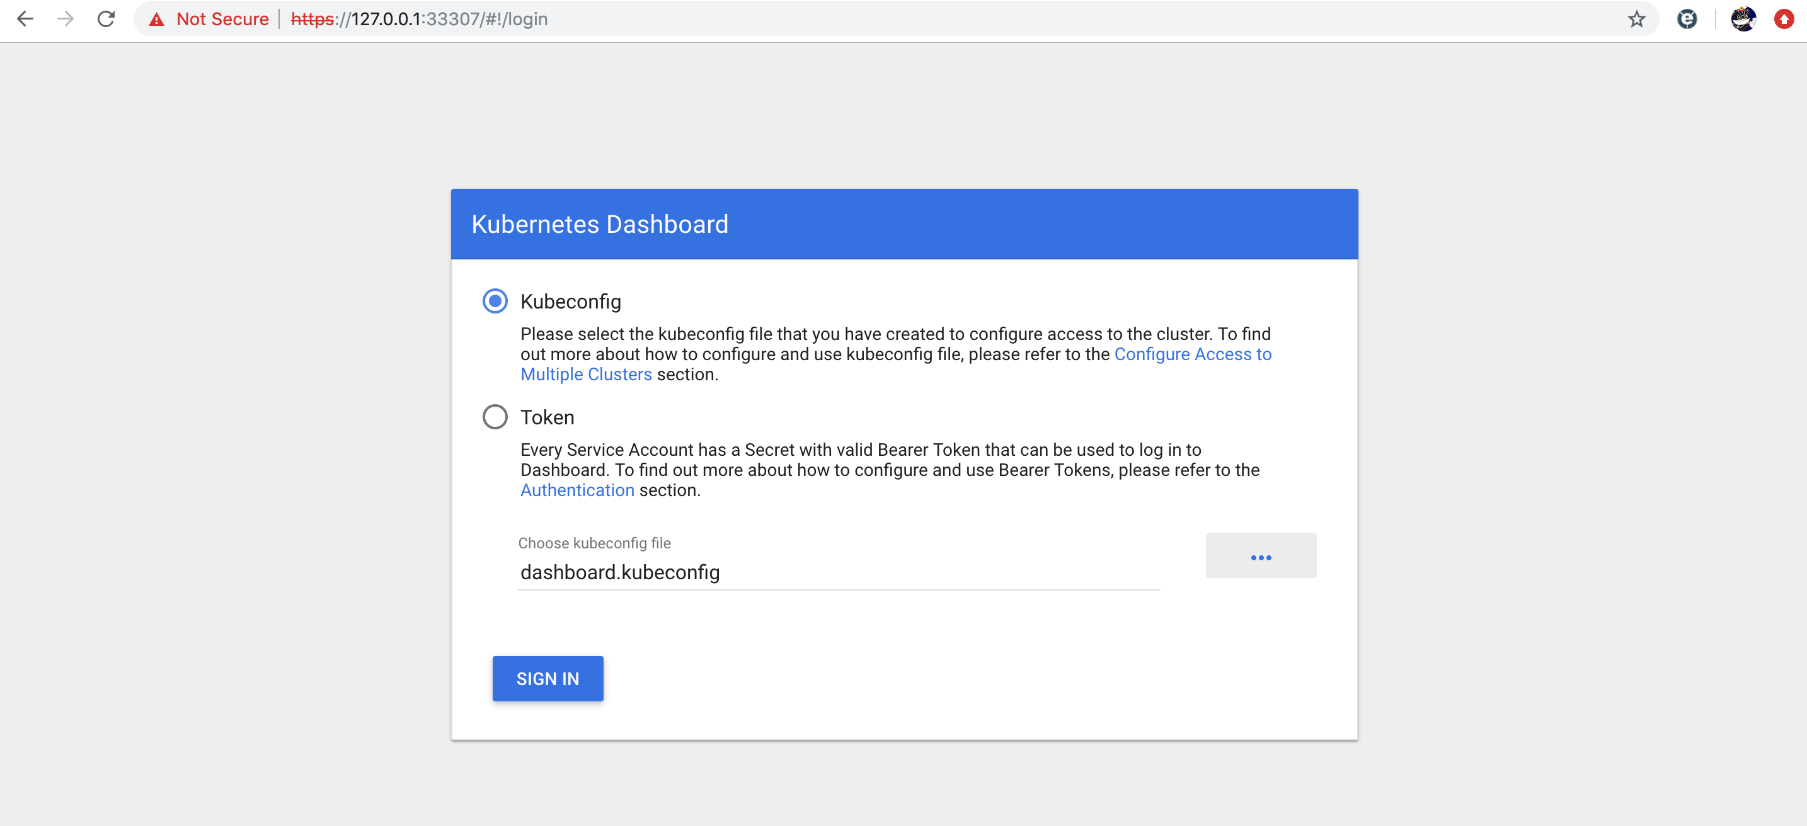The image size is (1807, 826).
Task: Reload the dashboard login page
Action: [106, 19]
